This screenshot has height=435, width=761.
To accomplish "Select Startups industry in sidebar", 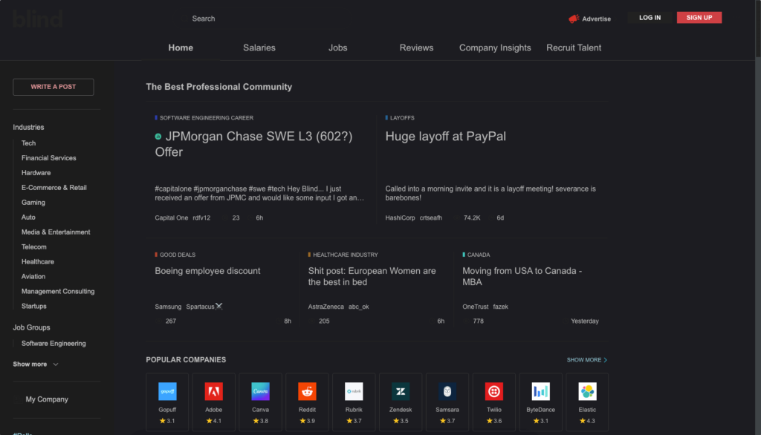I will pyautogui.click(x=34, y=306).
